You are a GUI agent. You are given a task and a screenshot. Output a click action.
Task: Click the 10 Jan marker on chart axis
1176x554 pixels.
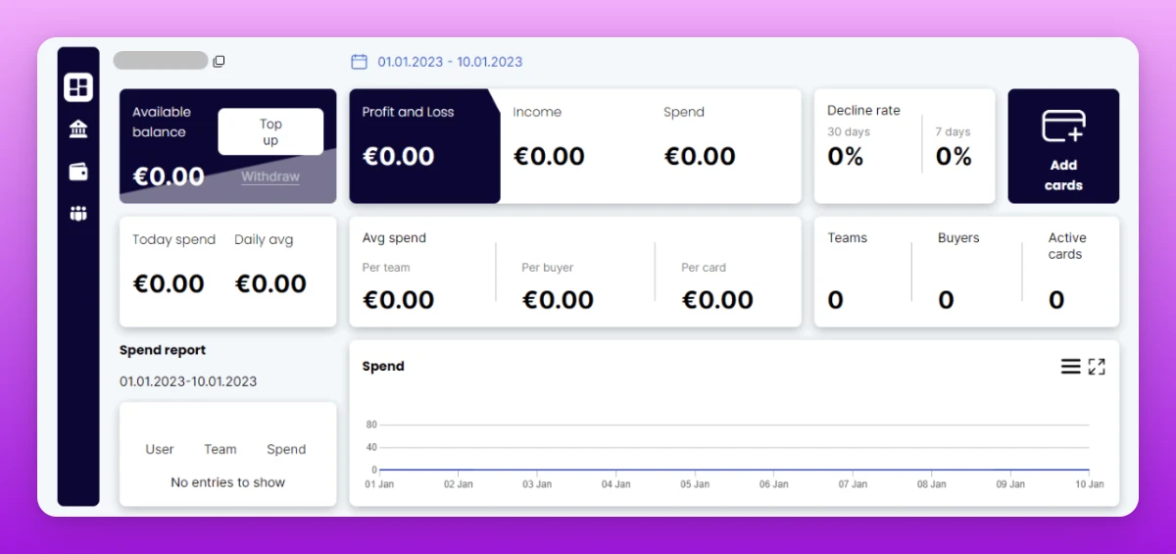(x=1090, y=484)
